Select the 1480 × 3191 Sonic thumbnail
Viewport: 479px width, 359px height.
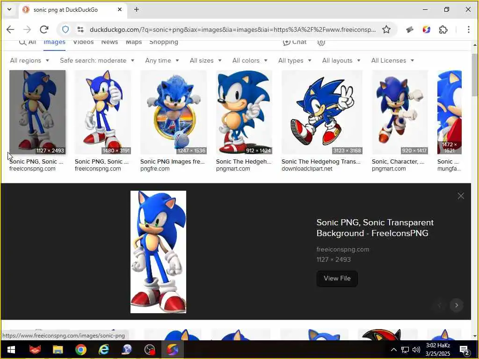pos(102,112)
